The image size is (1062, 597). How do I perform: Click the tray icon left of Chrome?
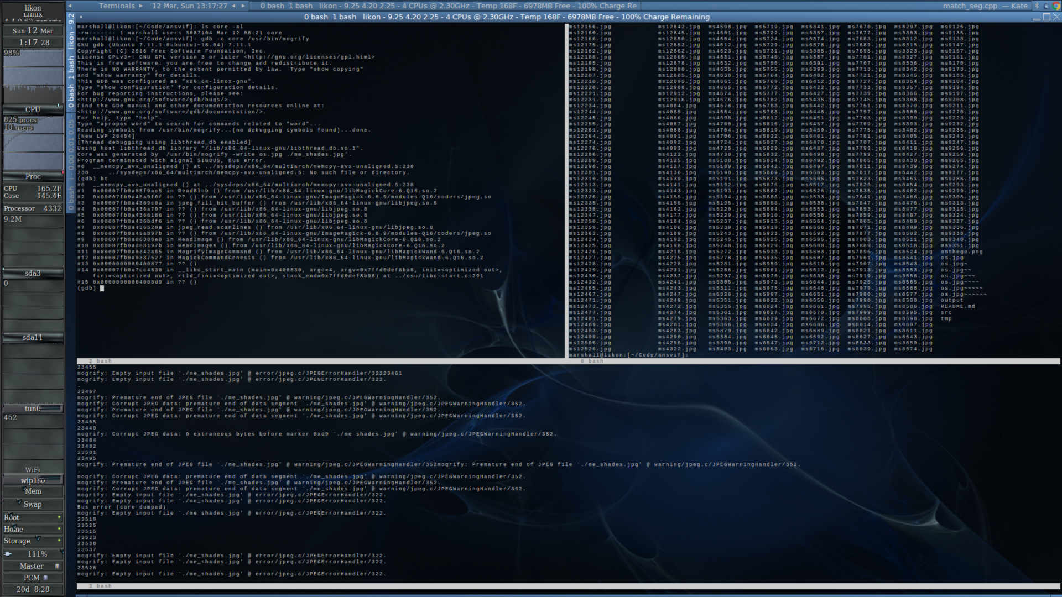coord(1046,6)
